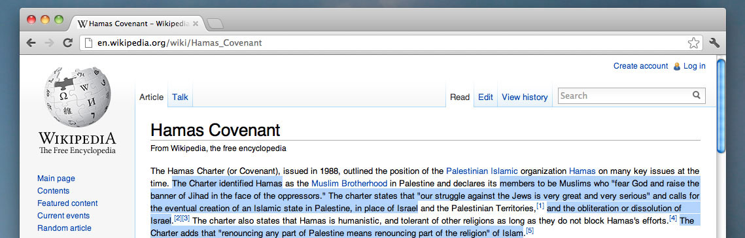Image resolution: width=745 pixels, height=238 pixels.
Task: Click the search magnifier icon
Action: point(697,95)
